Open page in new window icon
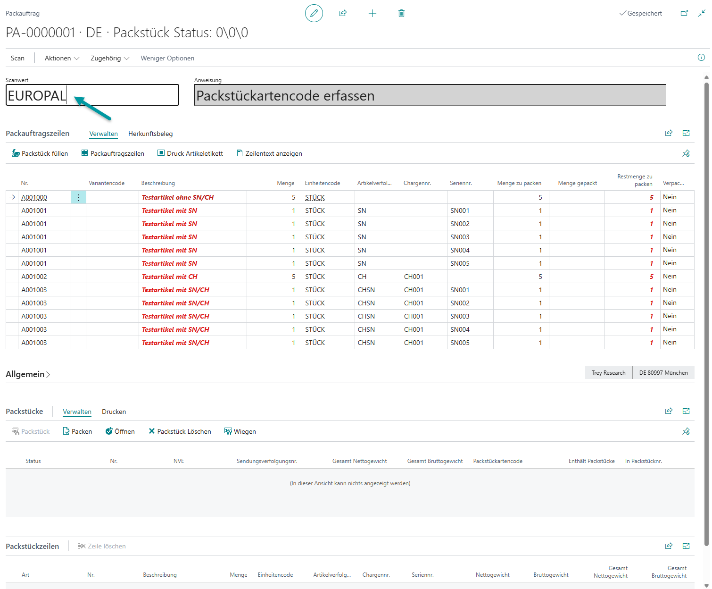The height and width of the screenshot is (589, 712). coord(684,13)
